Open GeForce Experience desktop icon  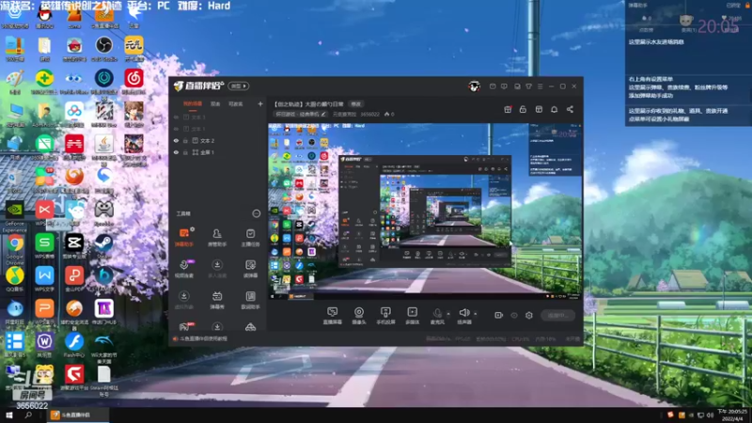click(x=14, y=217)
